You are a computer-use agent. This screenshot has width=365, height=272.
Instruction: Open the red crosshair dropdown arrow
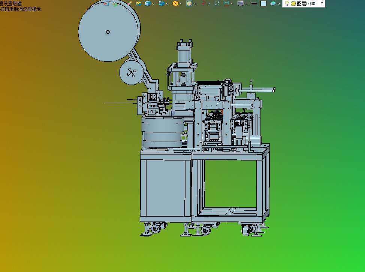[x=209, y=4]
